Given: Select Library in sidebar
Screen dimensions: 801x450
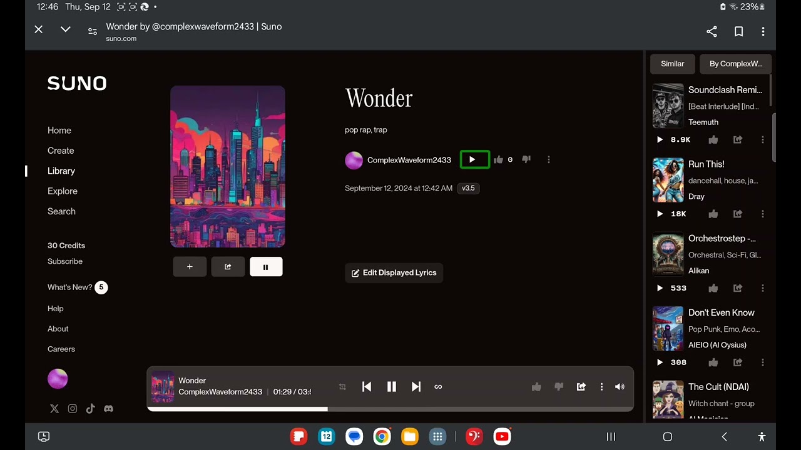Looking at the screenshot, I should pos(61,171).
